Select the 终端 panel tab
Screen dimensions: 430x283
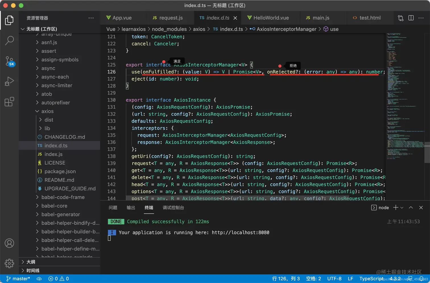coord(149,208)
